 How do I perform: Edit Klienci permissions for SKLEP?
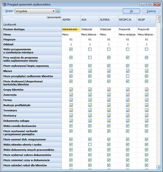point(147,71)
